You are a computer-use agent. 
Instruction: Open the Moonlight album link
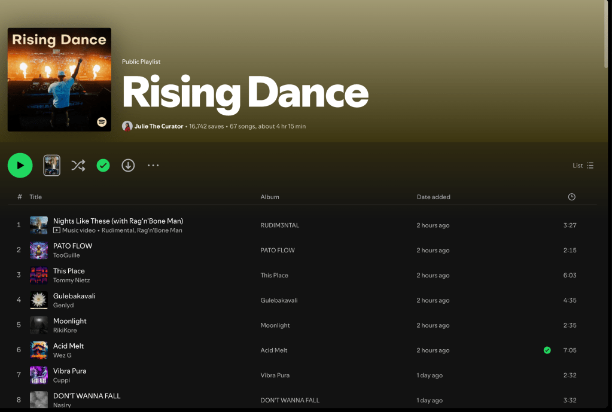275,325
